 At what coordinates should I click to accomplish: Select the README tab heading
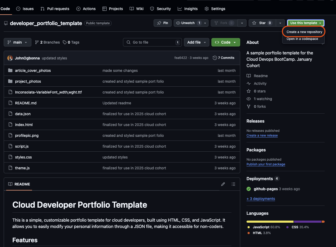point(19,184)
